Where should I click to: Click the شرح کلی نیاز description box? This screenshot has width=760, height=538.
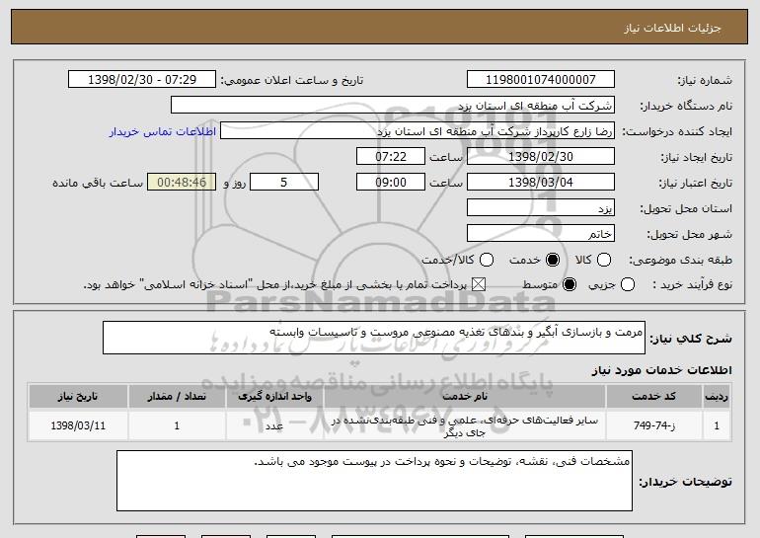pos(374,338)
